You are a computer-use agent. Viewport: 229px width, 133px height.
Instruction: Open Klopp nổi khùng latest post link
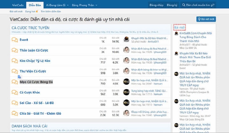pyautogui.click(x=150, y=112)
